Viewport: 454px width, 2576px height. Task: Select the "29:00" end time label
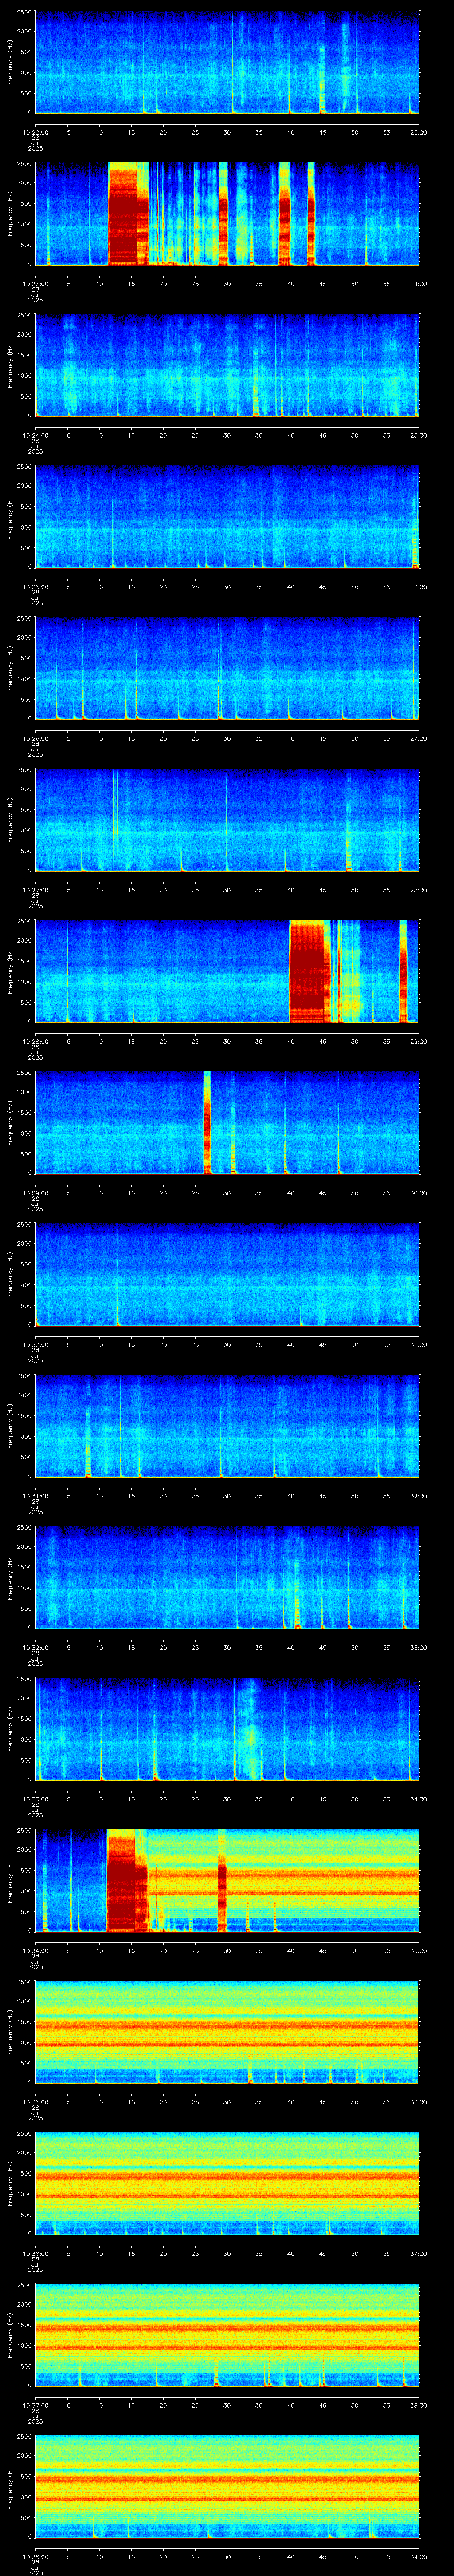[x=418, y=1041]
